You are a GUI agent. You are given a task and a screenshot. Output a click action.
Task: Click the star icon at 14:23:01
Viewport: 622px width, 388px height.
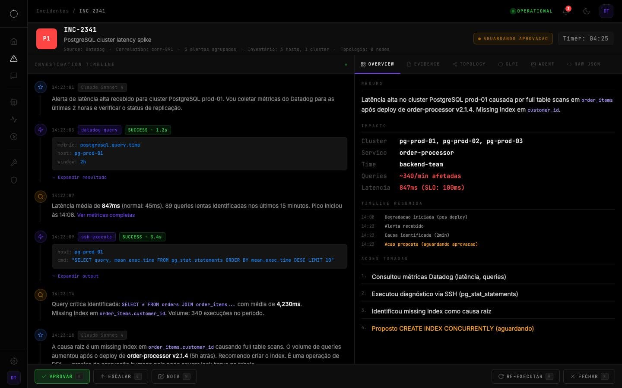click(x=41, y=87)
